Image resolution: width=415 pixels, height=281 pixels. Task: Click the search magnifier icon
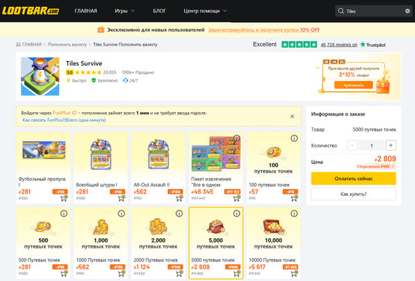click(x=341, y=11)
